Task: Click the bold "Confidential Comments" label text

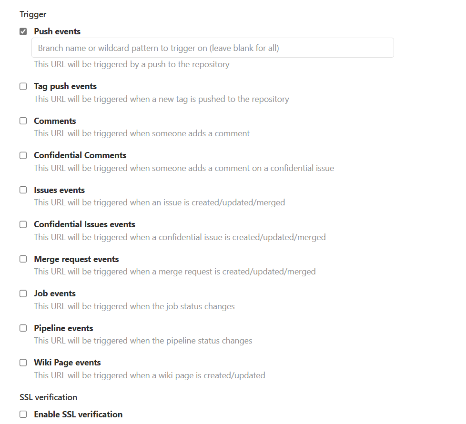Action: pyautogui.click(x=80, y=155)
